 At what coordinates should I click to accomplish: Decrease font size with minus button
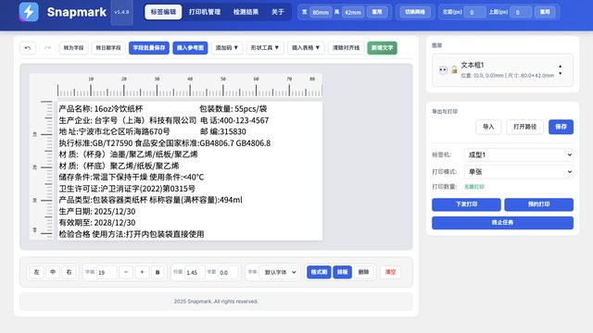tap(126, 272)
